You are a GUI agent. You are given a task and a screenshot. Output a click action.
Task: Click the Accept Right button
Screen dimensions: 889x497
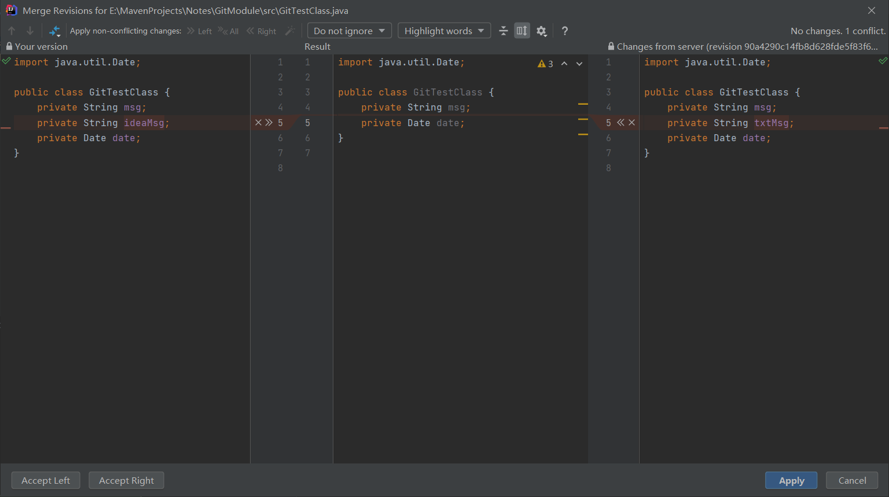pos(126,480)
